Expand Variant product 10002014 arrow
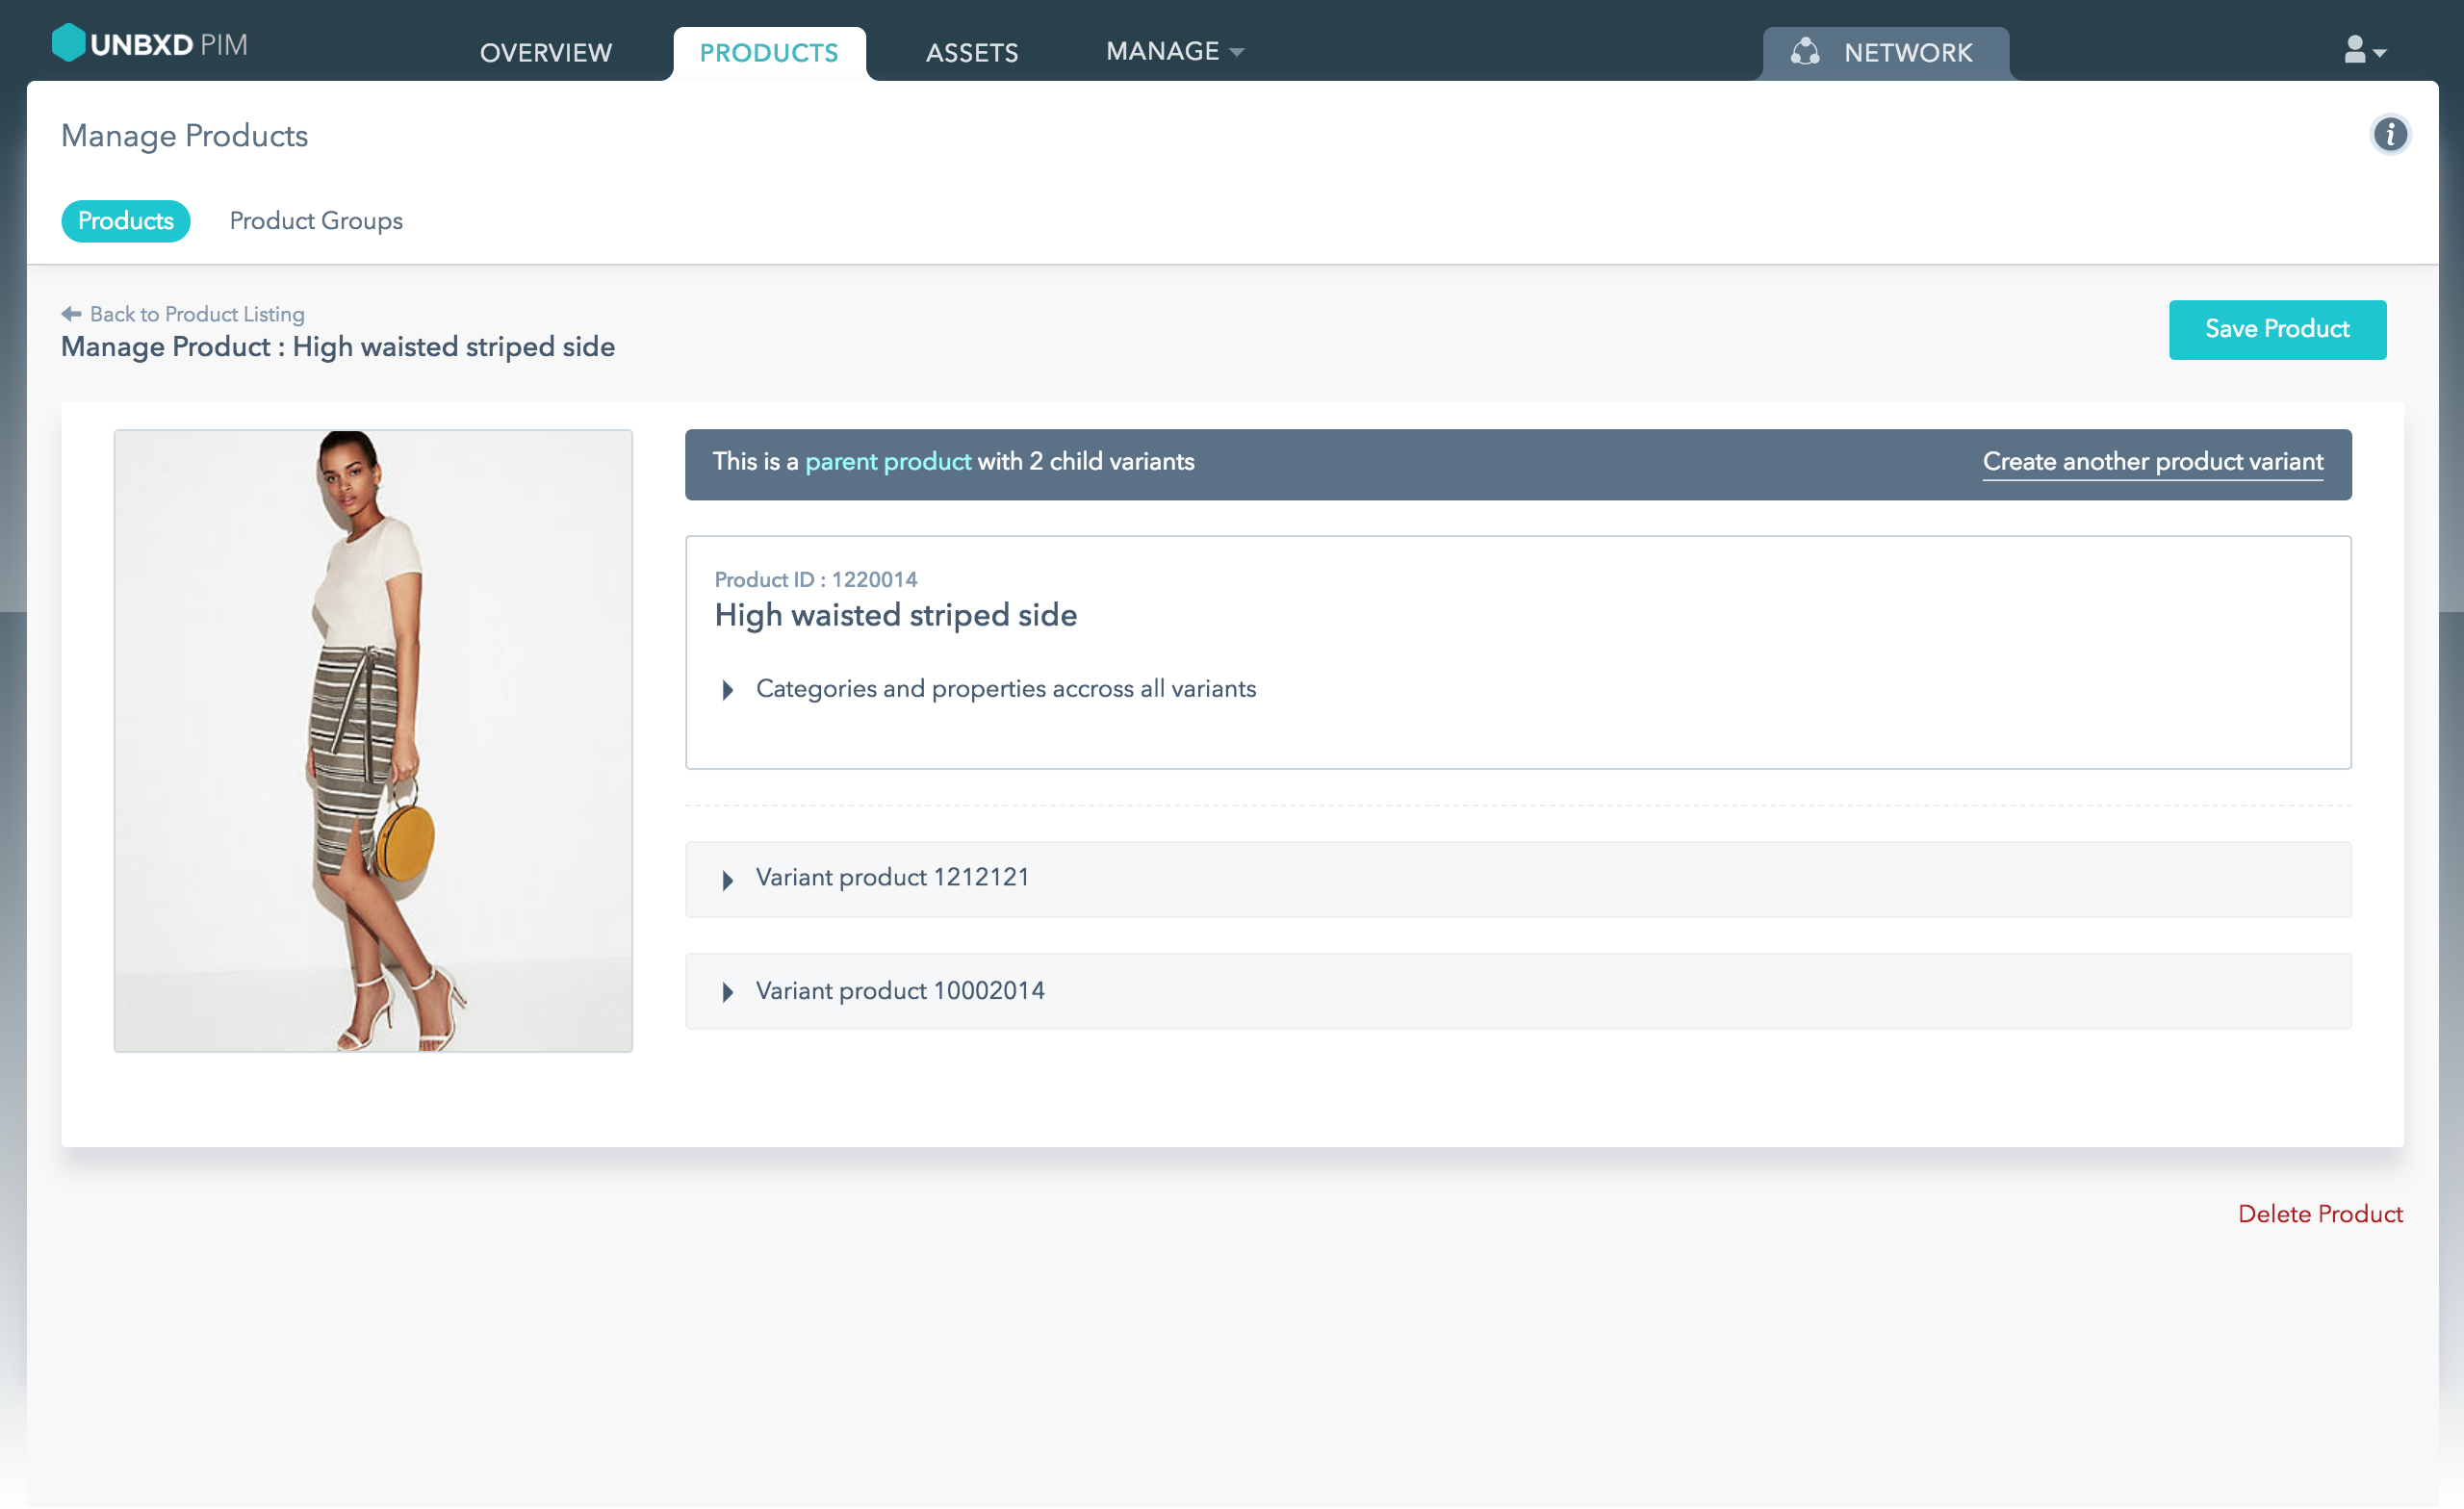Screen dimensions: 2464x1509 point(727,992)
